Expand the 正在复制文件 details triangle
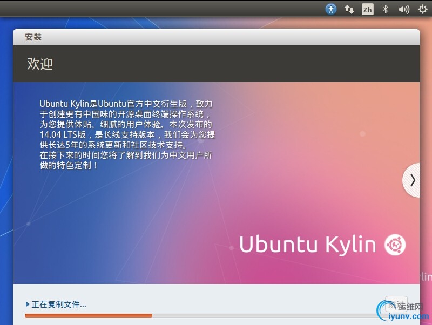This screenshot has width=432, height=325. click(28, 304)
